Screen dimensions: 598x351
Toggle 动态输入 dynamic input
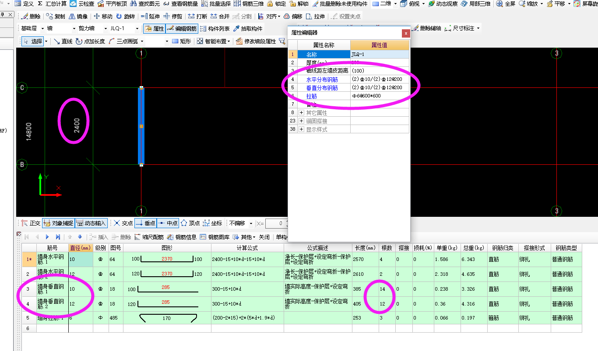[x=91, y=223]
